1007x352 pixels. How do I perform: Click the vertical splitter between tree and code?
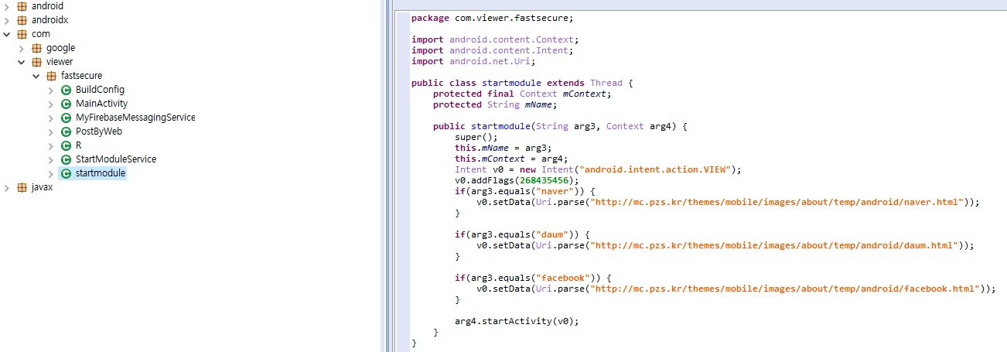[x=387, y=176]
